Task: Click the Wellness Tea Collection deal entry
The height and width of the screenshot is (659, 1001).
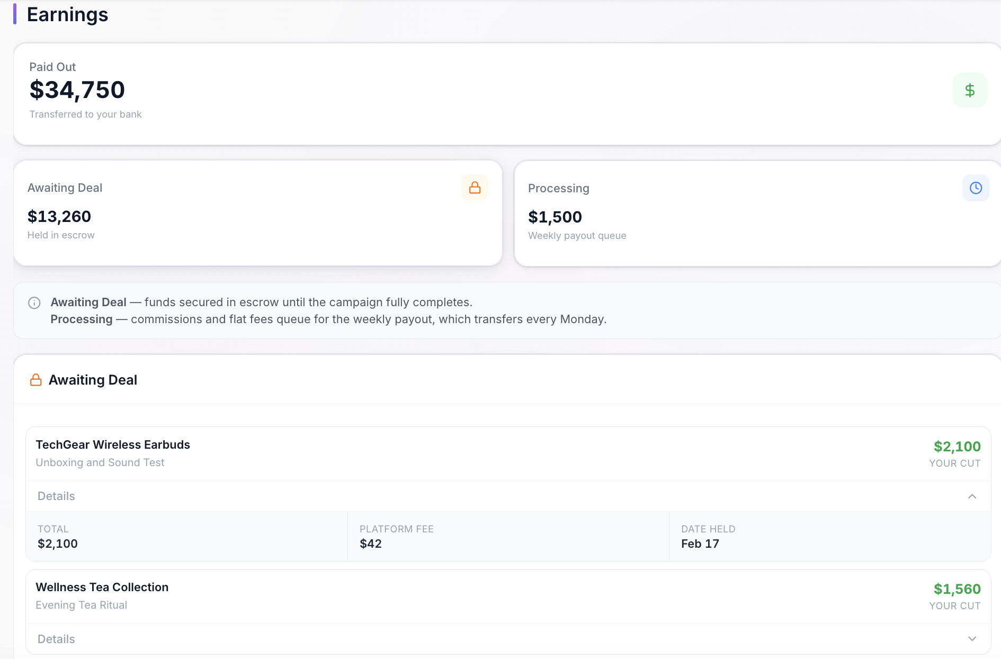Action: pyautogui.click(x=102, y=587)
